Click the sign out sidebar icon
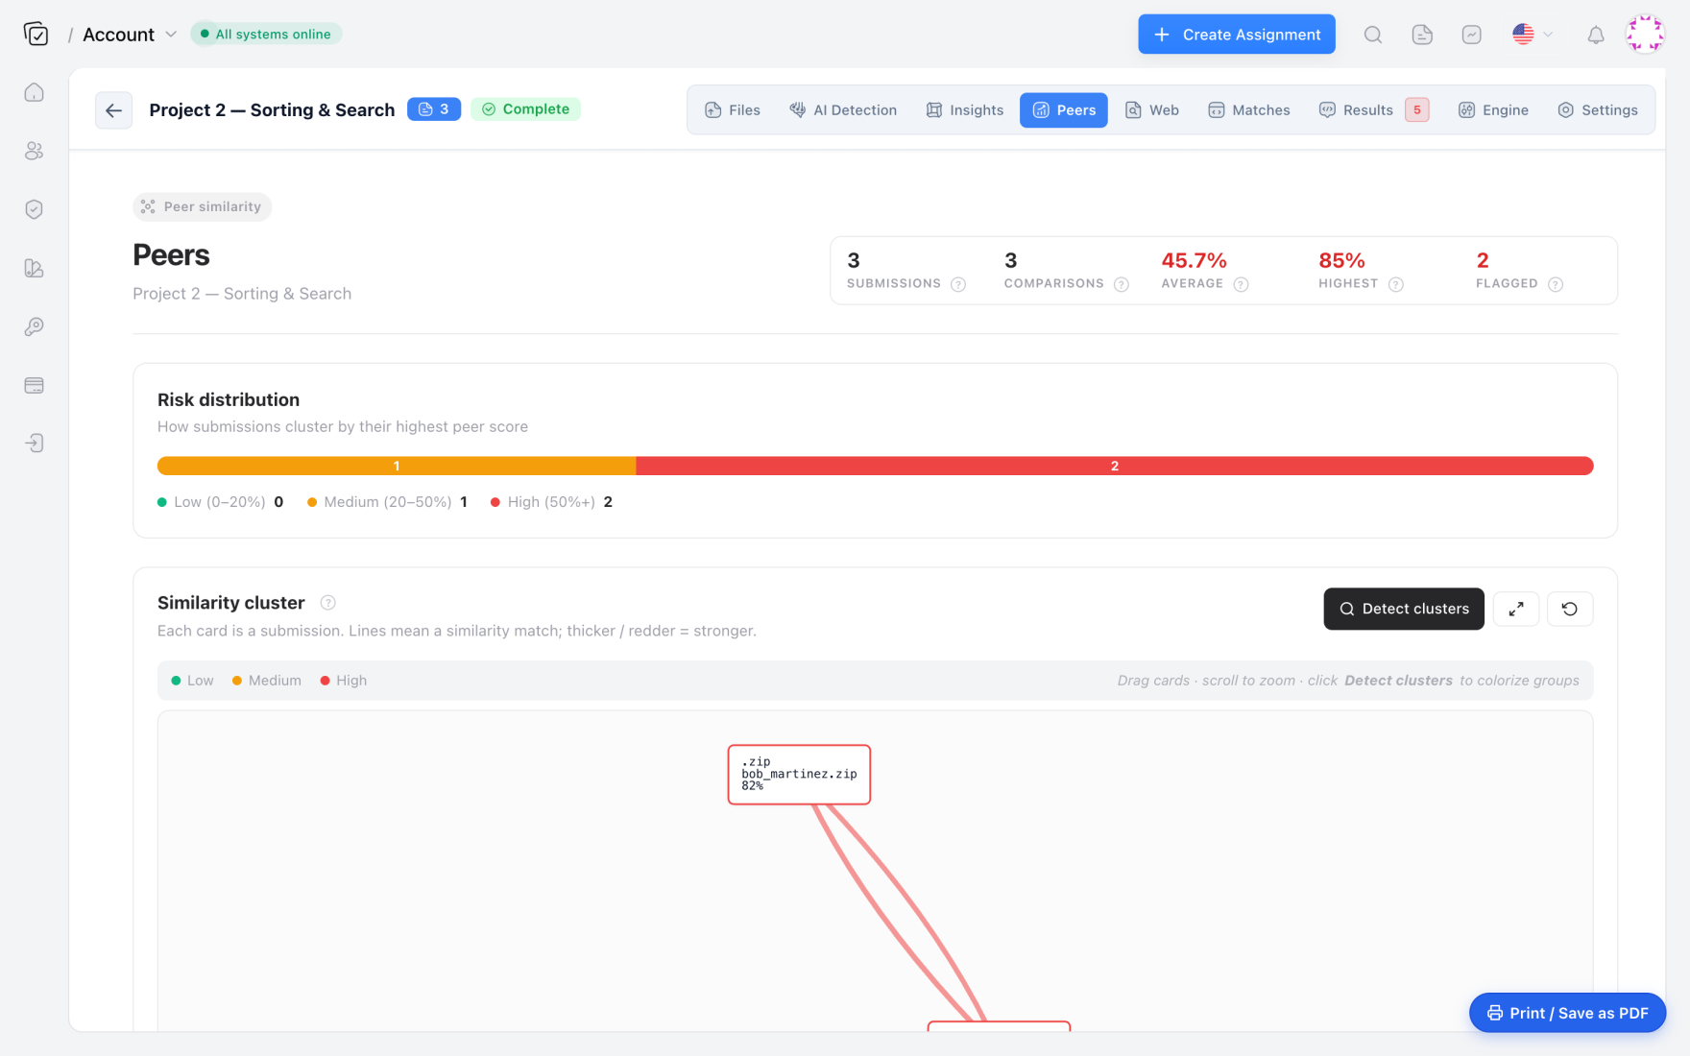1690x1056 pixels. point(35,444)
